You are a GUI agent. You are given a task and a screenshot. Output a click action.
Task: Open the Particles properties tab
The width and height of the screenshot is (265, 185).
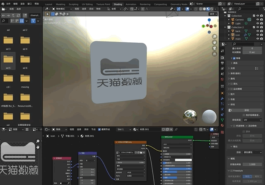tap(222, 104)
